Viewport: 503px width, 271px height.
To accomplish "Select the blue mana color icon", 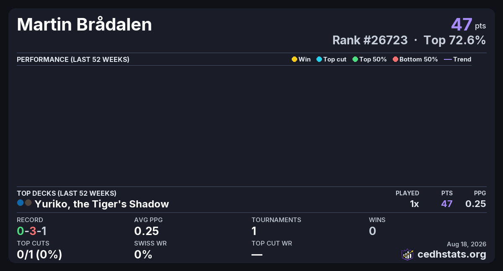I will point(21,203).
